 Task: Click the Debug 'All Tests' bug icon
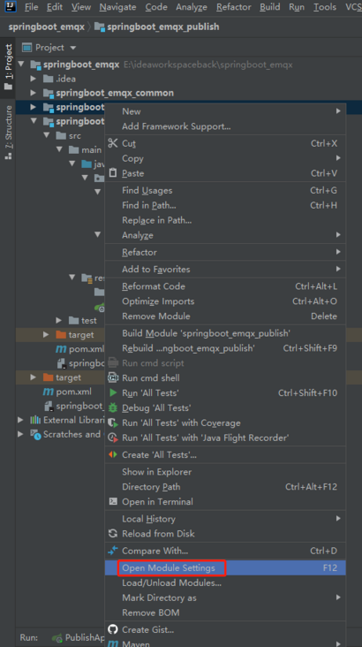[112, 407]
